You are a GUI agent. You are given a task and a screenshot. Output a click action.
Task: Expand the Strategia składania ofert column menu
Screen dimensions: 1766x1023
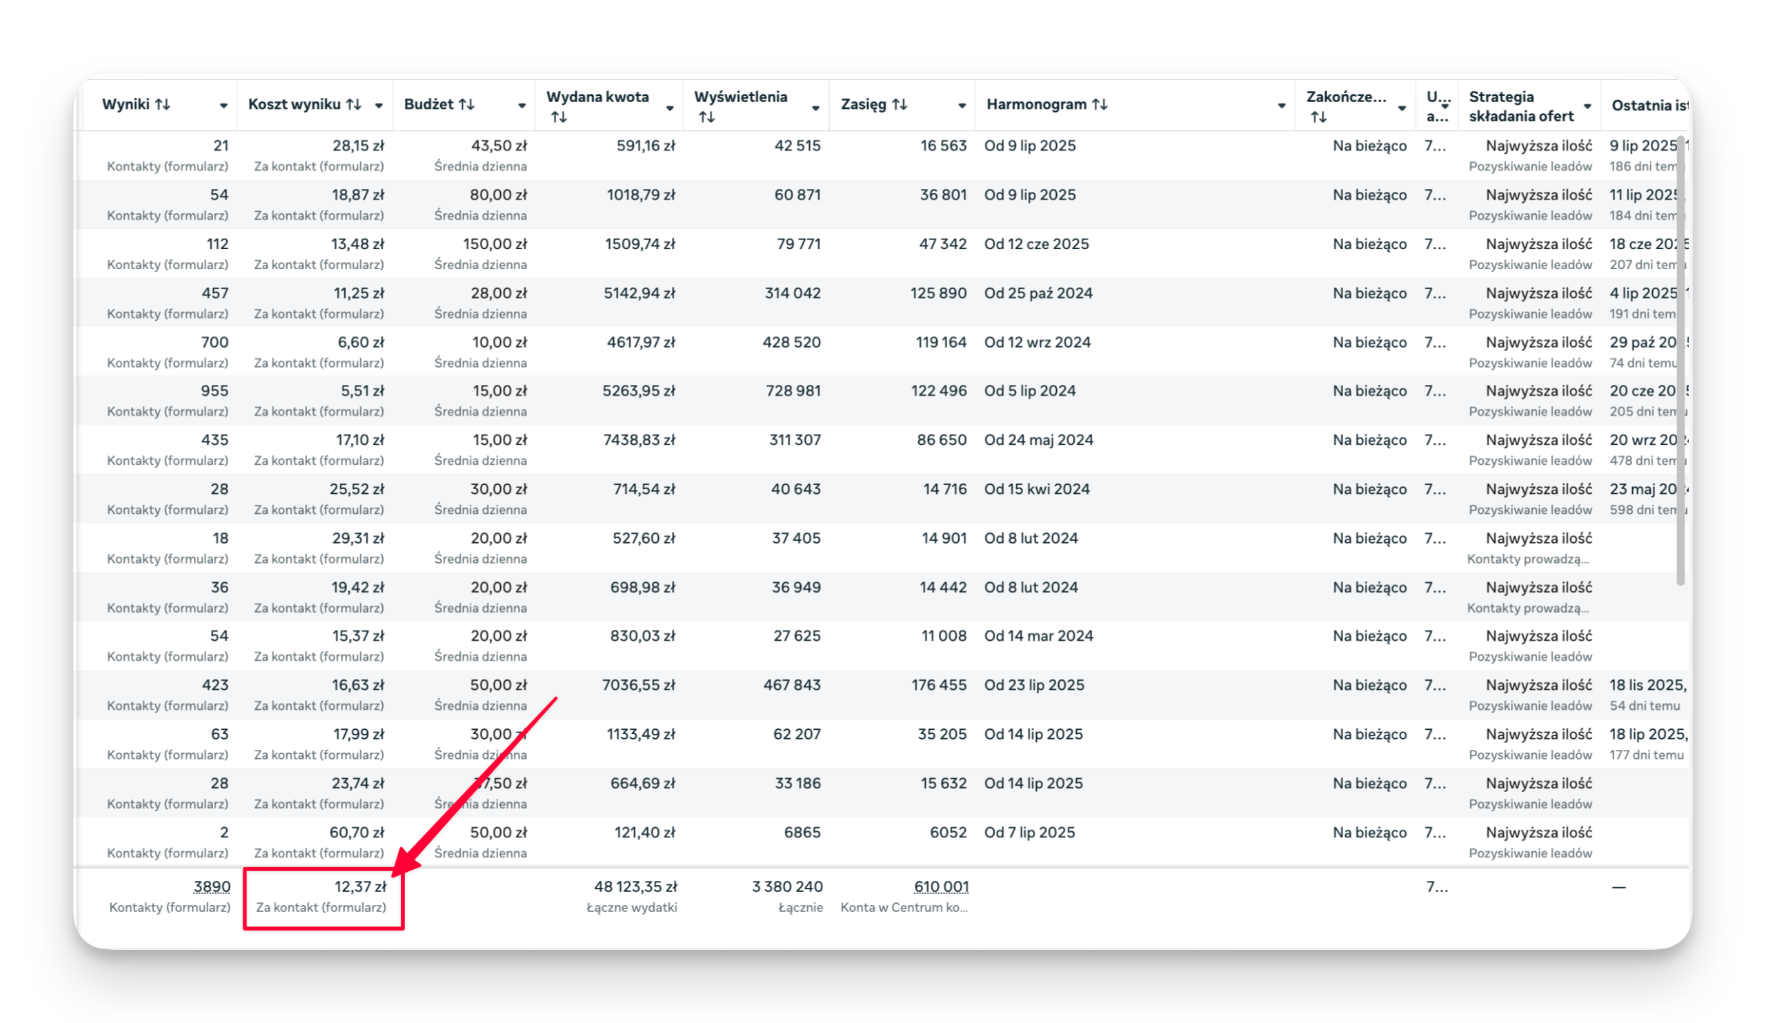click(x=1587, y=106)
